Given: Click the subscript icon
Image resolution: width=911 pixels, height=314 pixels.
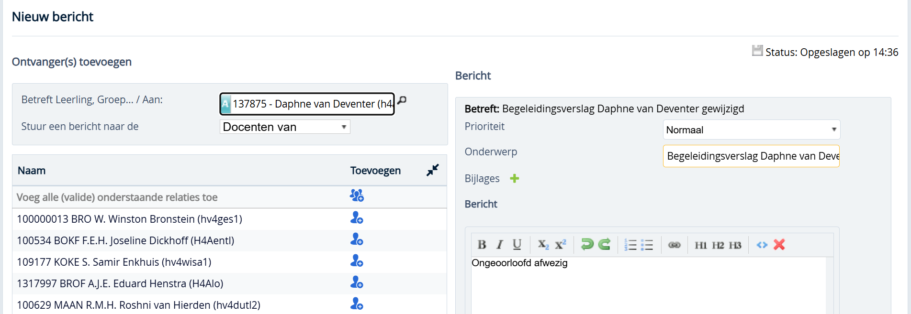Looking at the screenshot, I should (543, 245).
